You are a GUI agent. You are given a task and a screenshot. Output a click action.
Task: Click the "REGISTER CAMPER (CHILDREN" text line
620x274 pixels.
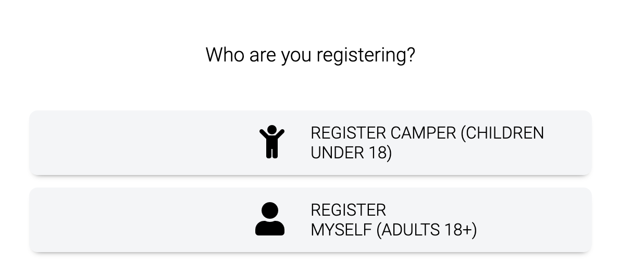pyautogui.click(x=427, y=133)
